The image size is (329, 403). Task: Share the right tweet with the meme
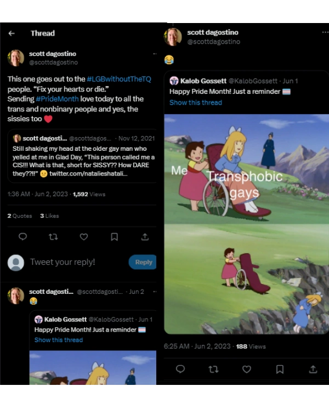point(313,370)
